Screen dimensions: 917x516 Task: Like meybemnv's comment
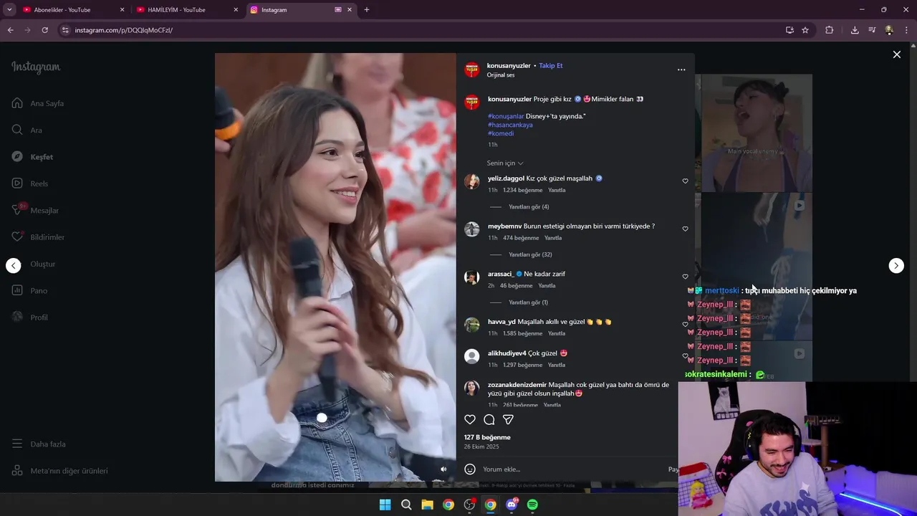pos(685,229)
